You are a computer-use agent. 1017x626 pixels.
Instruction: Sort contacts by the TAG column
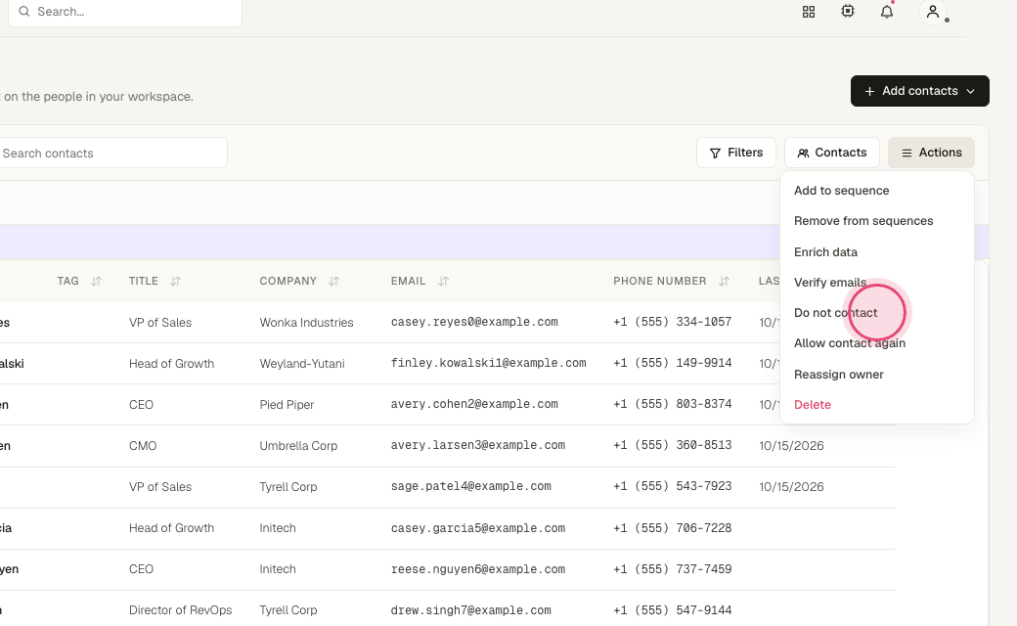point(97,281)
